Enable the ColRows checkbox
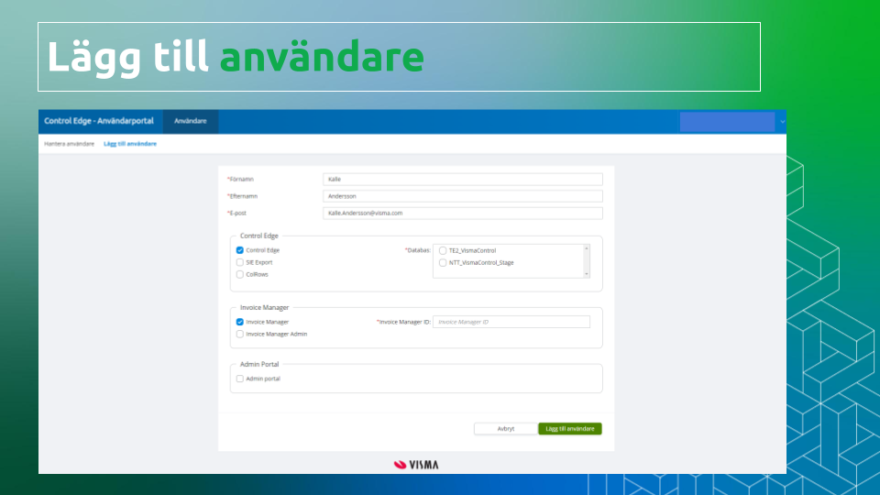 (239, 274)
